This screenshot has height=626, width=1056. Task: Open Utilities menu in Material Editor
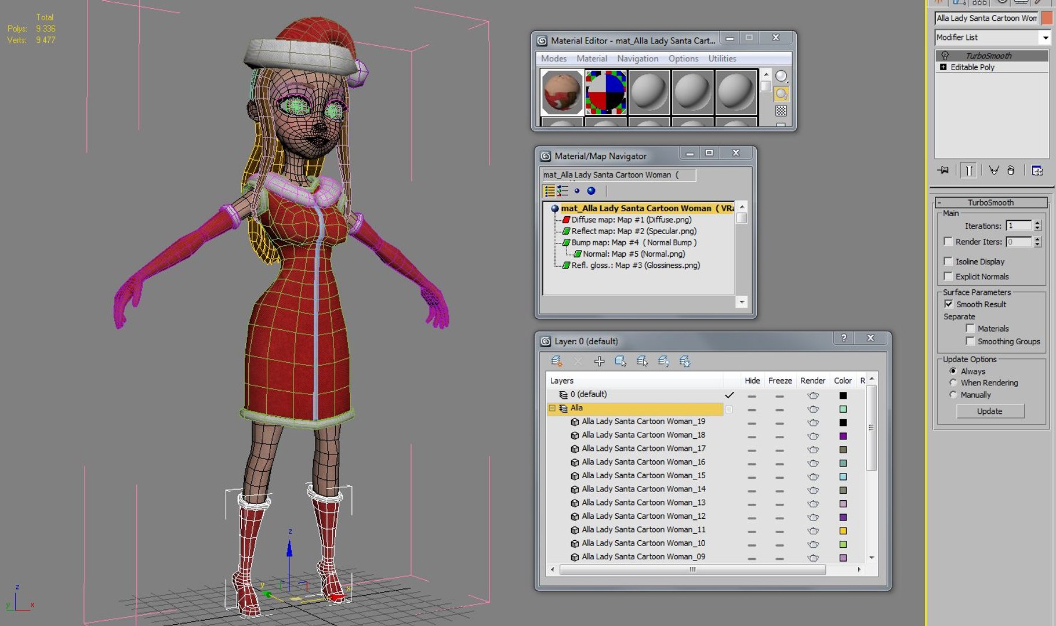pos(722,59)
